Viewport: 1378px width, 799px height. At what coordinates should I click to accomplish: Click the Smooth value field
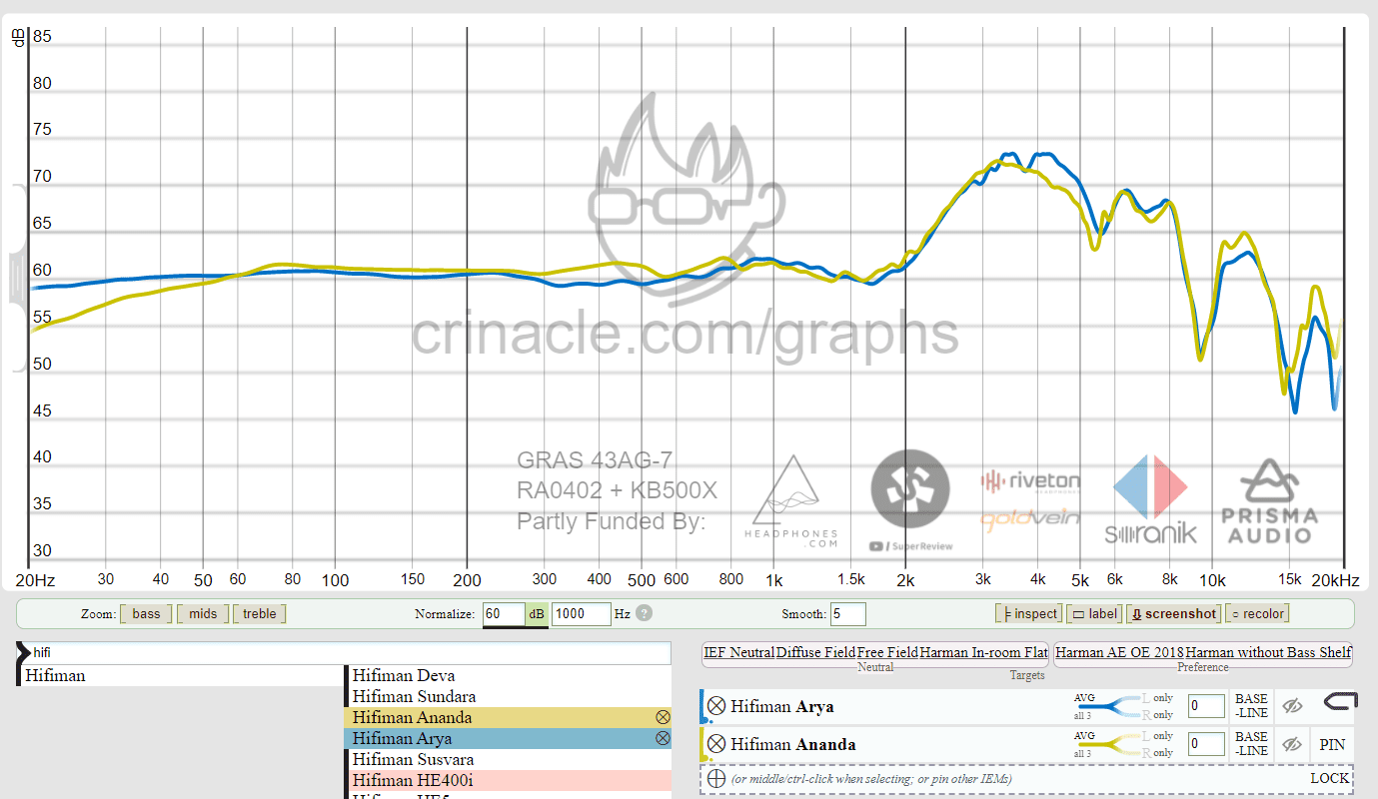click(846, 613)
